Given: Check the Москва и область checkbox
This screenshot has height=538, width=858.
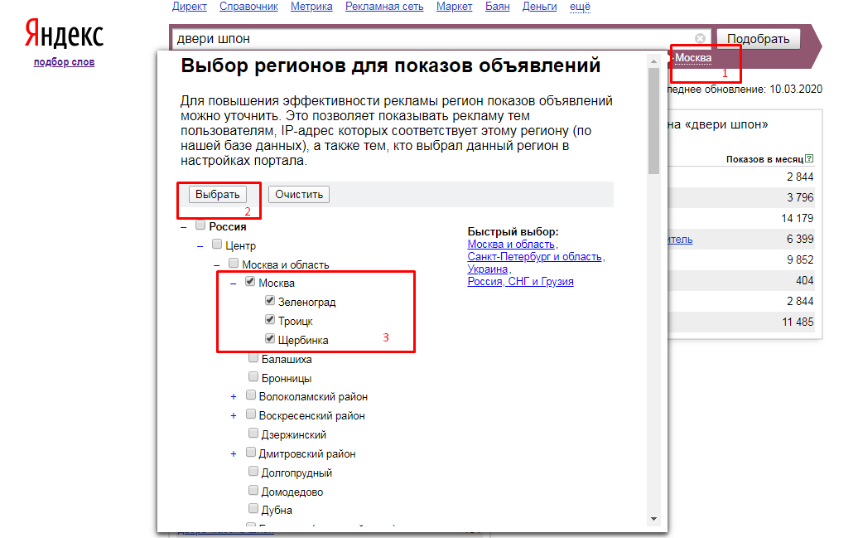Looking at the screenshot, I should coord(233,264).
